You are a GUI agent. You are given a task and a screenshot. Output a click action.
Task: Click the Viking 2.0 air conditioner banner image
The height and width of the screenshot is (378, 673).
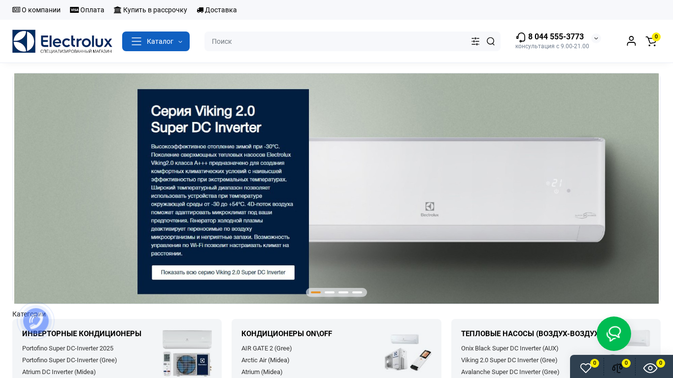pyautogui.click(x=336, y=189)
